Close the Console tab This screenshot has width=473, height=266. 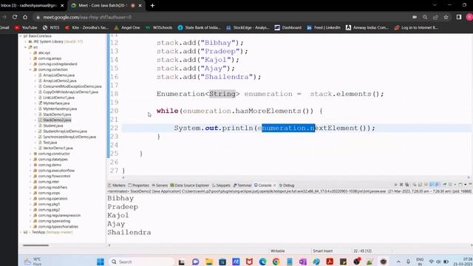(274, 185)
